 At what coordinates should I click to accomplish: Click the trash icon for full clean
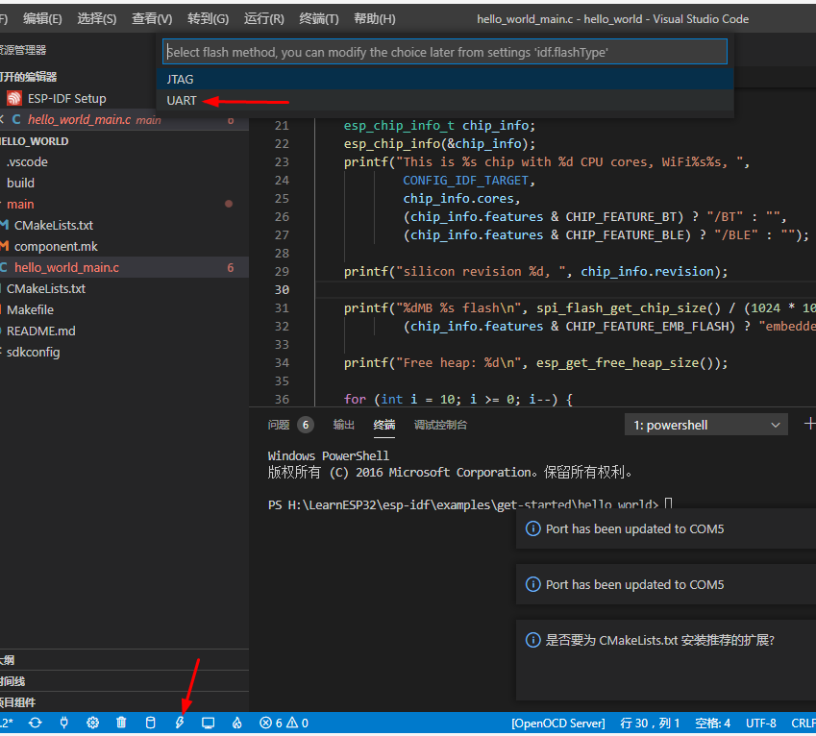tap(121, 723)
